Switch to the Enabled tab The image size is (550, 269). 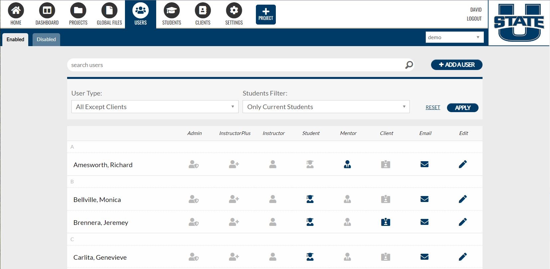tap(15, 39)
